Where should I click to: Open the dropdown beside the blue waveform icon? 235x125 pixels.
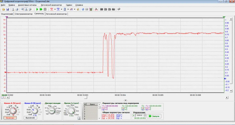61,9
